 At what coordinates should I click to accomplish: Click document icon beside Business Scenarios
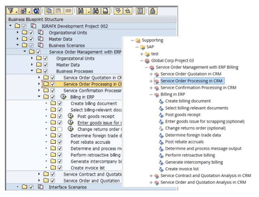tap(41, 45)
